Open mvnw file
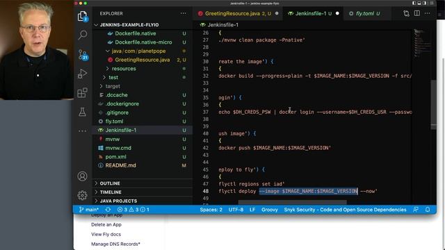This screenshot has height=250, width=445. coord(113,139)
